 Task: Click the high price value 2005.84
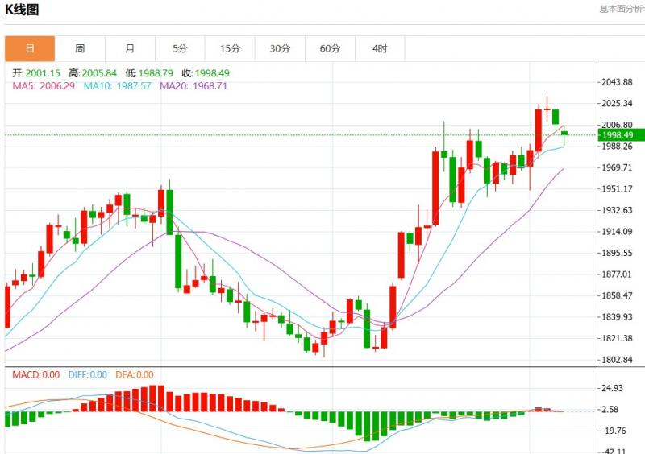point(98,72)
